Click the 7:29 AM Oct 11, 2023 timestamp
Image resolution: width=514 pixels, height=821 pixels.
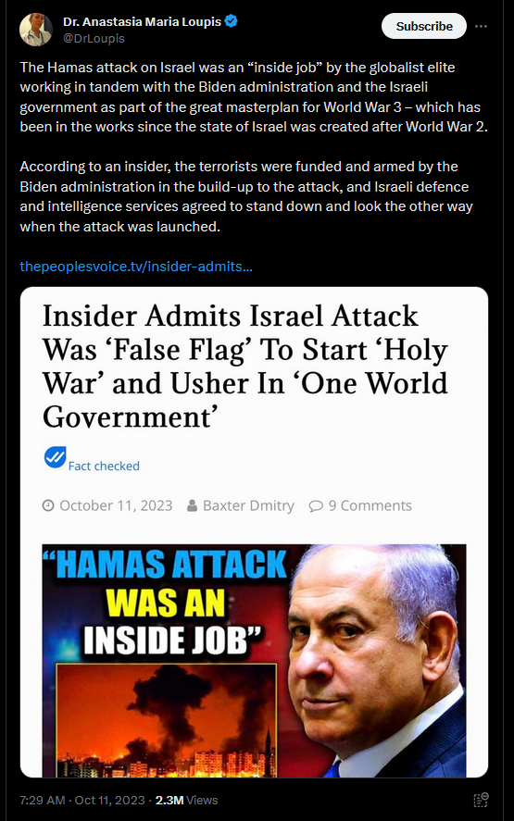click(81, 800)
